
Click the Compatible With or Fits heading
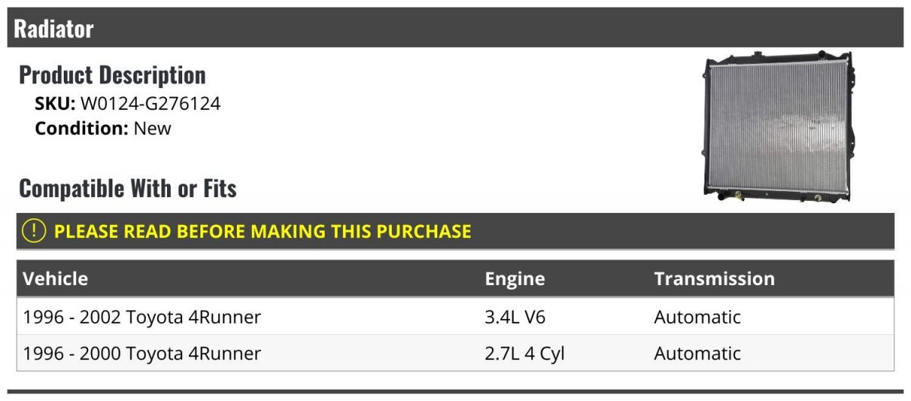click(128, 188)
